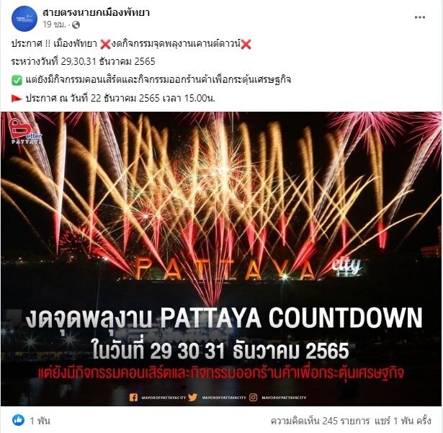Click the first red X emoji in post text
This screenshot has height=433, width=443.
(x=105, y=45)
